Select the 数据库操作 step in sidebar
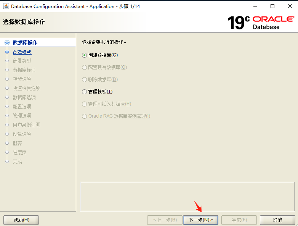Image resolution: width=298 pixels, height=226 pixels. click(25, 42)
